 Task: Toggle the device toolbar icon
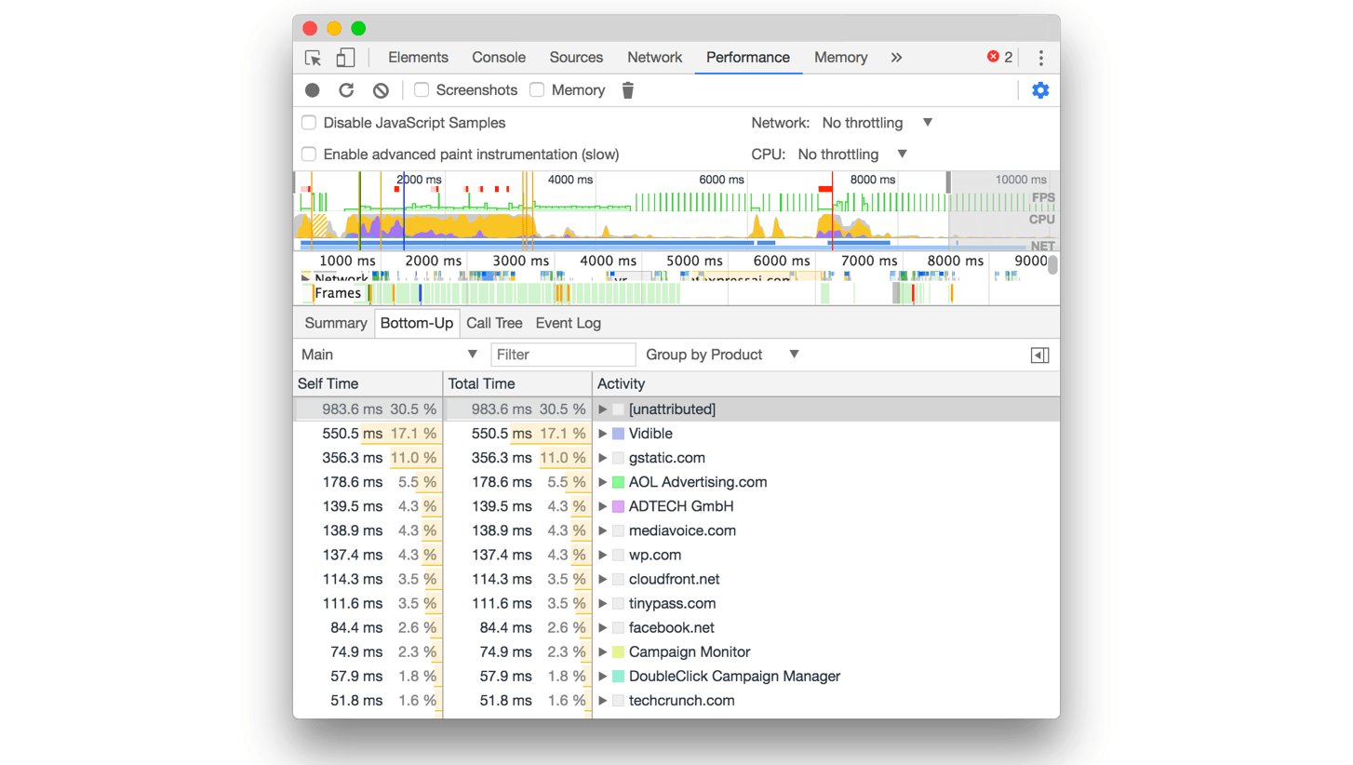(345, 58)
